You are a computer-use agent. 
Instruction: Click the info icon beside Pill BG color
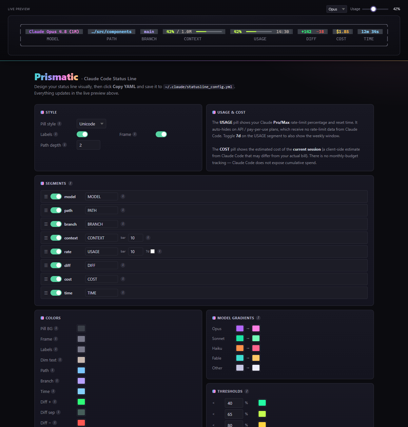click(x=56, y=328)
